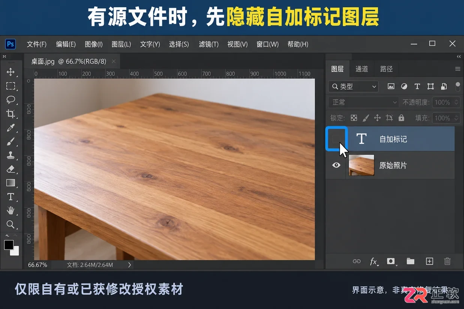Create new layer plus icon
Viewport: 464px width, 309px height.
(x=430, y=261)
